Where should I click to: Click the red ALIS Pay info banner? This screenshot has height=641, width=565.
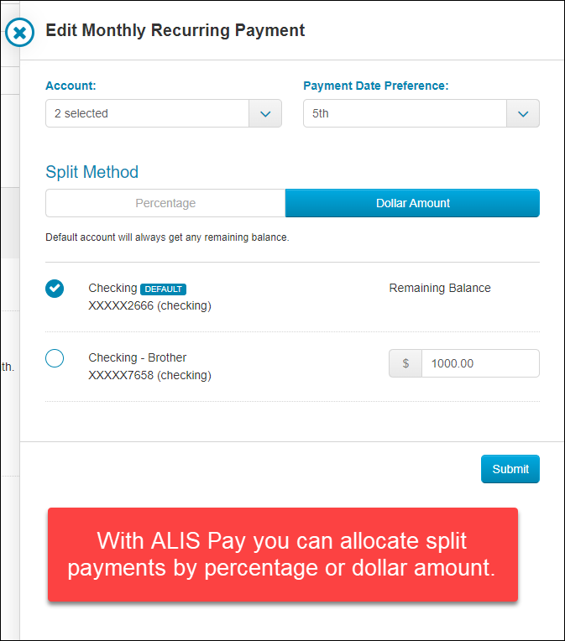tap(283, 555)
